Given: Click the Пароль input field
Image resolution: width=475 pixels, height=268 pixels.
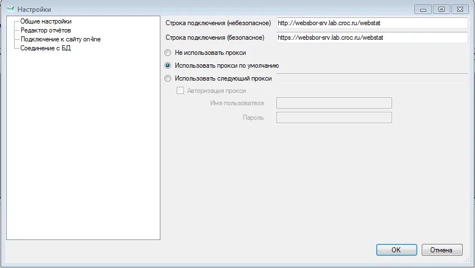Looking at the screenshot, I should (334, 117).
